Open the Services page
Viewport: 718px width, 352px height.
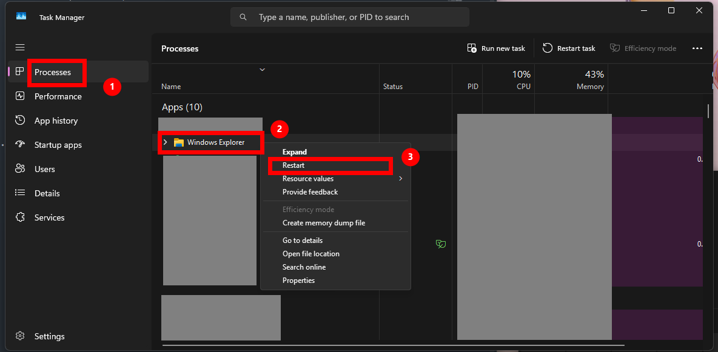click(x=49, y=218)
